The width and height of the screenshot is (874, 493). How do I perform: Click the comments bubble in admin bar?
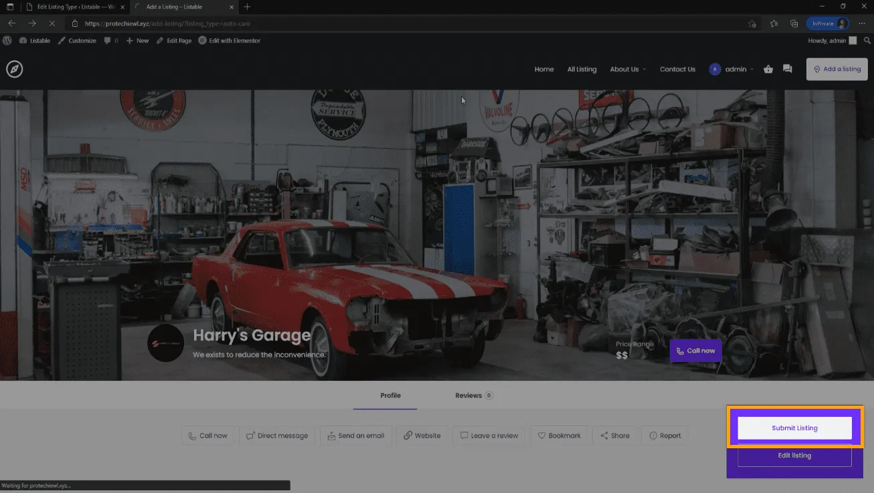[x=110, y=41]
